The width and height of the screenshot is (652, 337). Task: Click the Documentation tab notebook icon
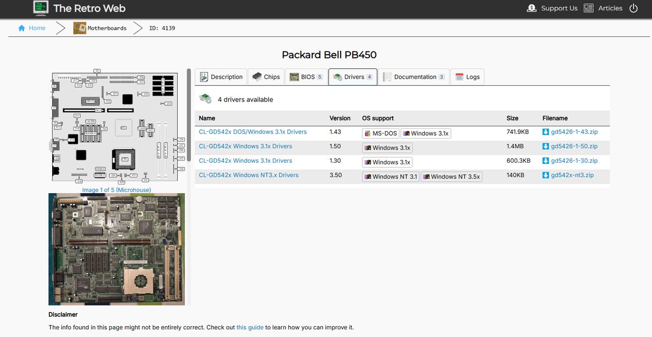(x=387, y=77)
